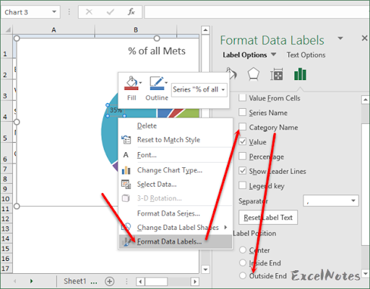This screenshot has height=289, width=370.
Task: Click the insert function fx icon
Action: point(132,12)
